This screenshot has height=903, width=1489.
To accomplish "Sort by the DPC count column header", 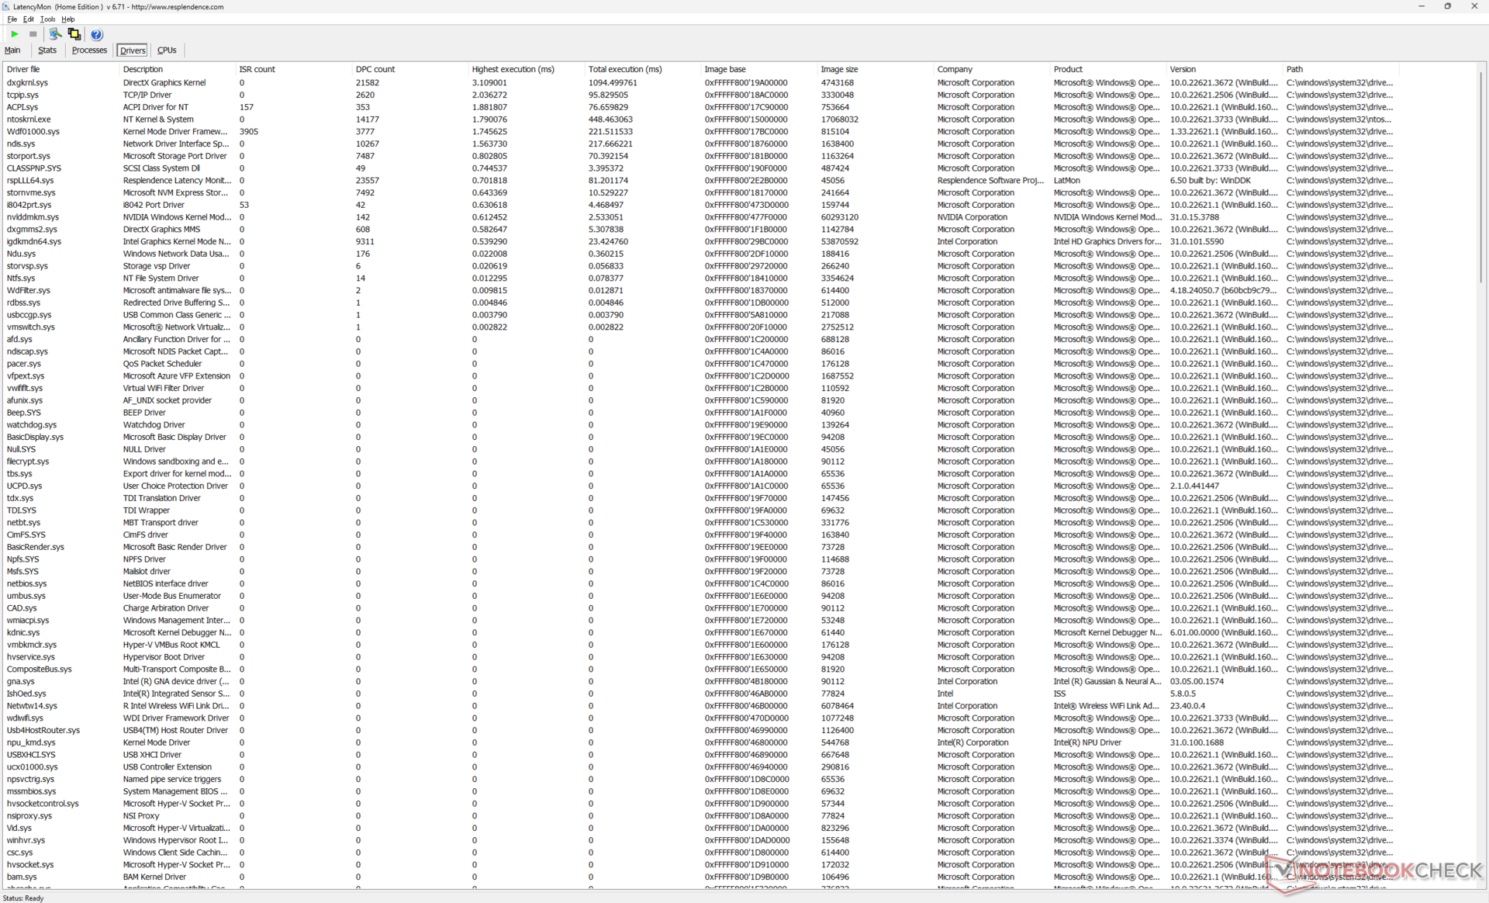I will tap(375, 69).
